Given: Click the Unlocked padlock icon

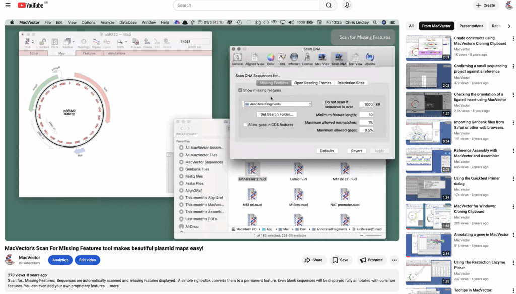Looking at the screenshot, I should click(x=42, y=43).
